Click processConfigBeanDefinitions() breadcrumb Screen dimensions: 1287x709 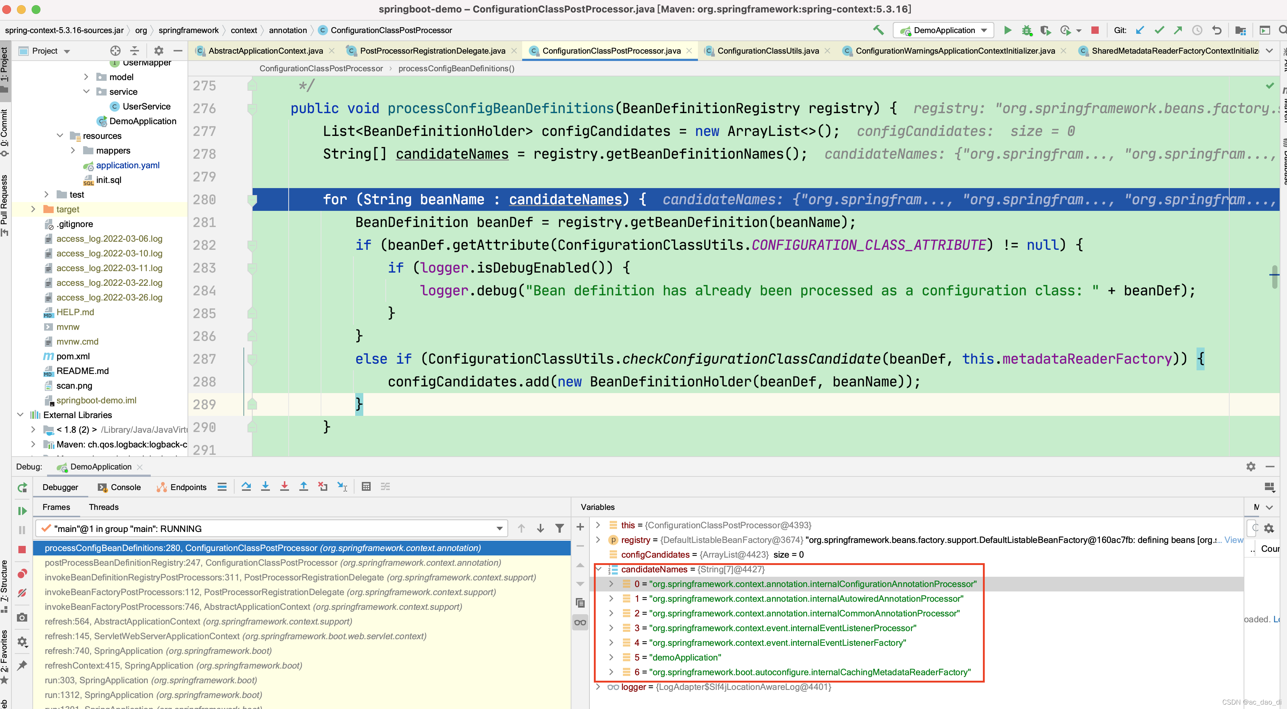coord(456,69)
